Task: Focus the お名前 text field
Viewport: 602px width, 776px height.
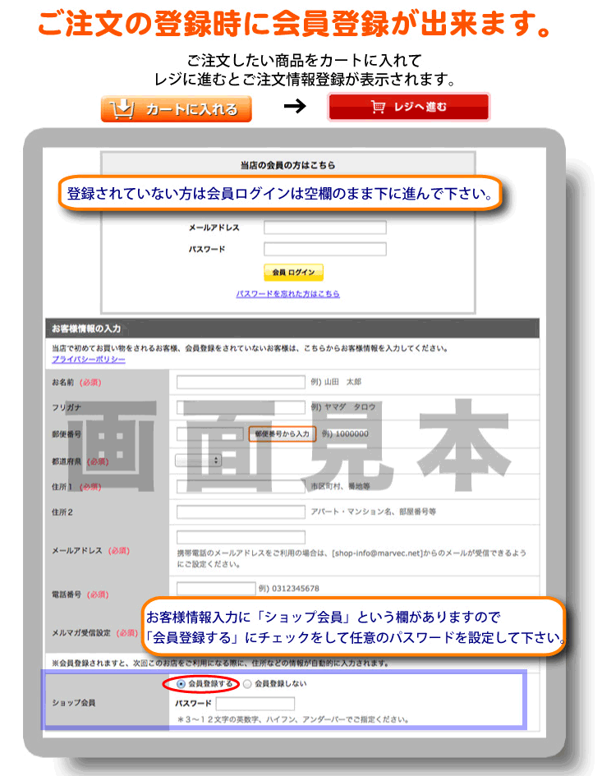Action: (241, 382)
